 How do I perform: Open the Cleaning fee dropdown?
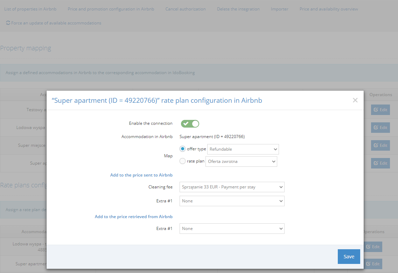pyautogui.click(x=232, y=187)
